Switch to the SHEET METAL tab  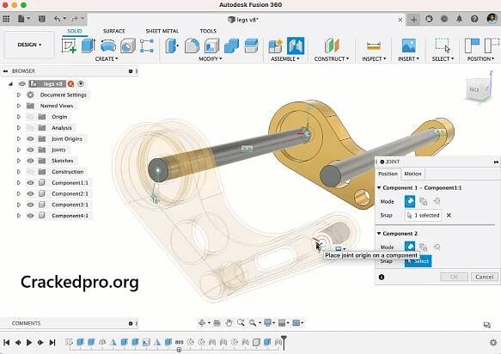(162, 31)
